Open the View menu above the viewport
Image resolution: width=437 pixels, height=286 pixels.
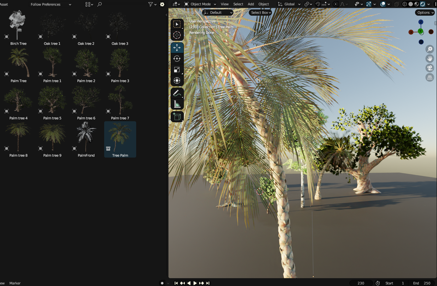(x=224, y=4)
